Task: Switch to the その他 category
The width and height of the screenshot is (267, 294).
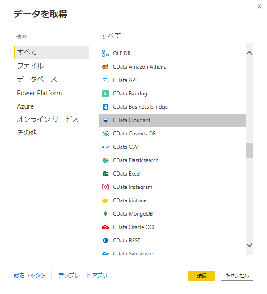Action: click(x=52, y=133)
